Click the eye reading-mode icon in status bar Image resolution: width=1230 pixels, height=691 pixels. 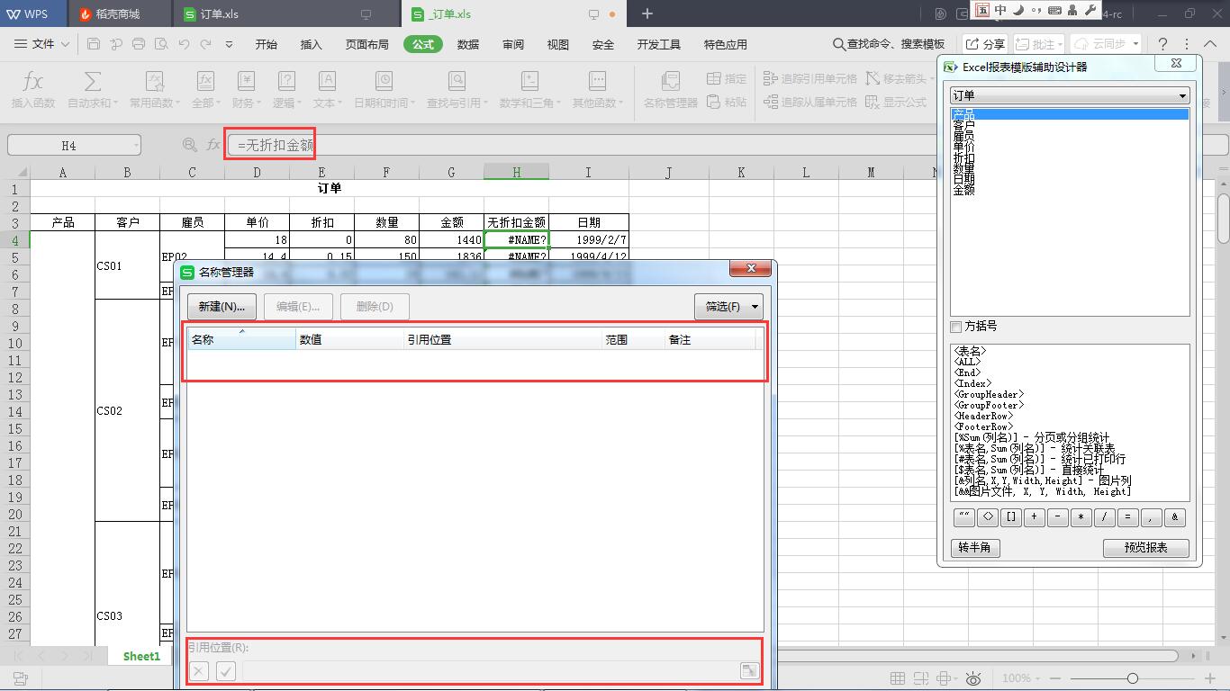(972, 678)
